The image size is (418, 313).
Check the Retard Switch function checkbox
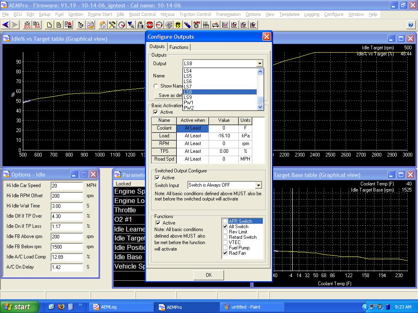pyautogui.click(x=225, y=237)
